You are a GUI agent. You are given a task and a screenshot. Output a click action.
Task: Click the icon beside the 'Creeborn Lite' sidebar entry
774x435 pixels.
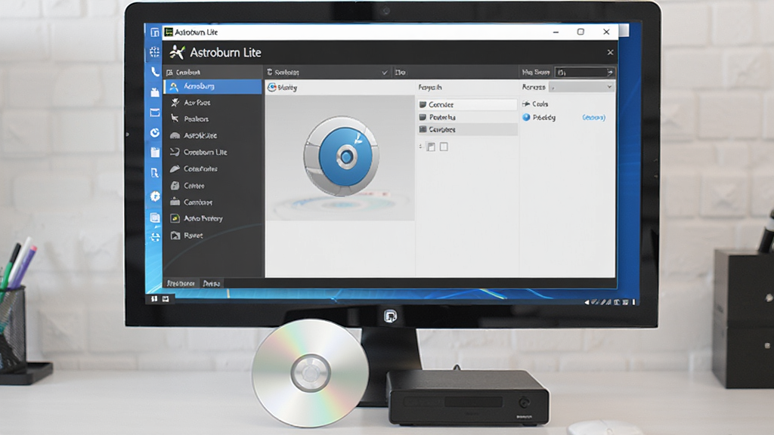(x=175, y=152)
